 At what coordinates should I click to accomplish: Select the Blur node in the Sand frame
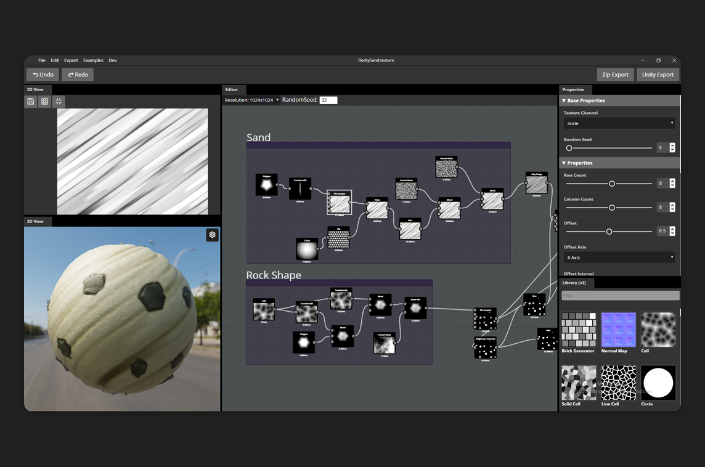(410, 229)
